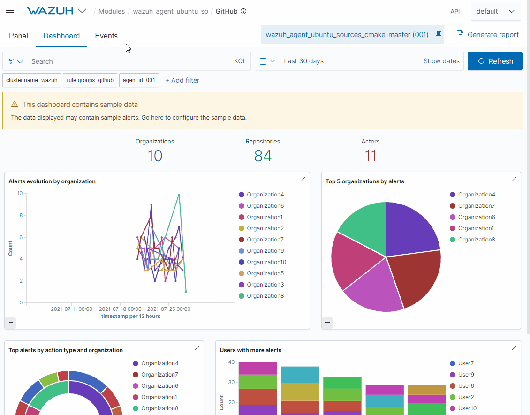
Task: Click Organization2 in Alerts evolution legend
Action: tap(261, 228)
